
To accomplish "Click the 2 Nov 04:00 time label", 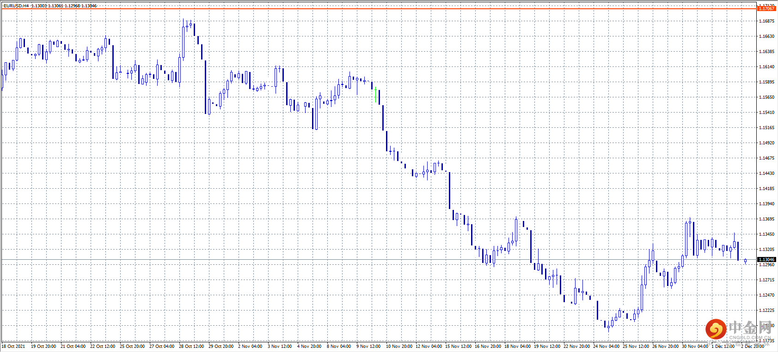I will pyautogui.click(x=250, y=346).
